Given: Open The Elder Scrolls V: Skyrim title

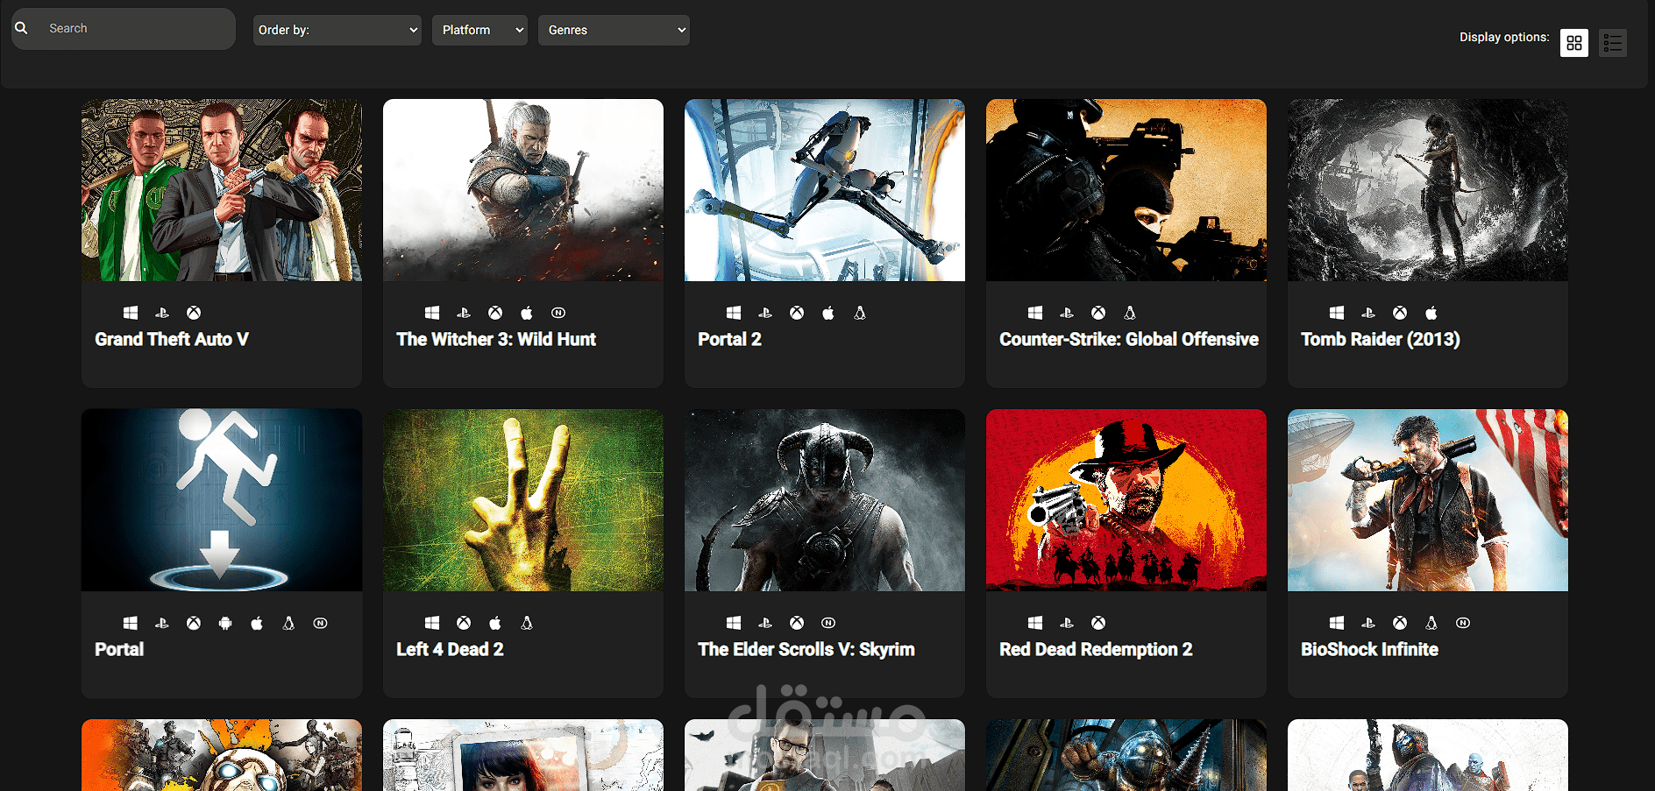Looking at the screenshot, I should pos(806,649).
